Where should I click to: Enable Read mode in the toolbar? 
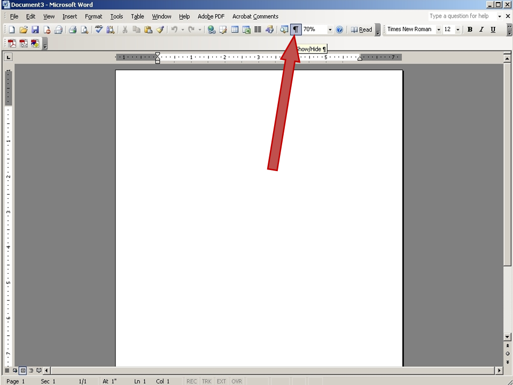pos(362,29)
